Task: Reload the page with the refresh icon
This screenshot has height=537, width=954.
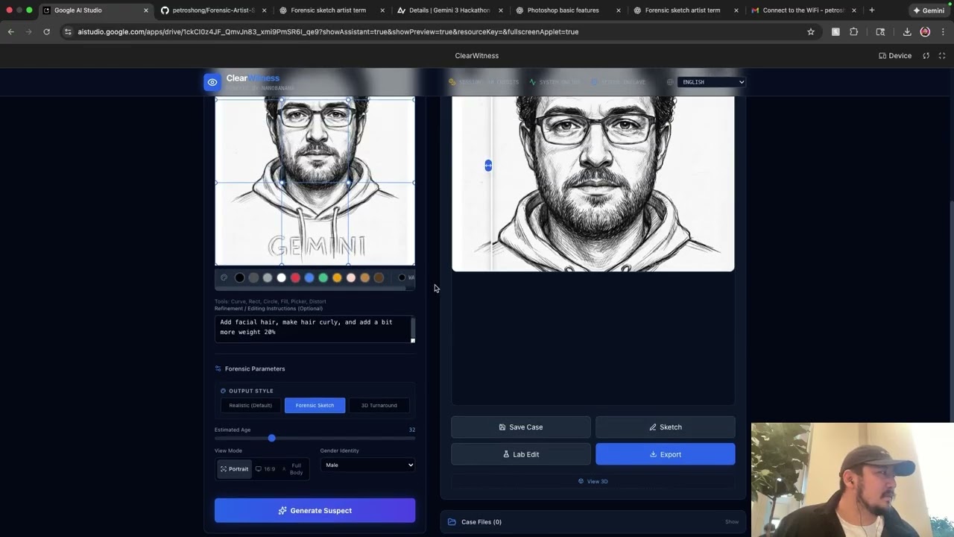Action: click(x=46, y=32)
